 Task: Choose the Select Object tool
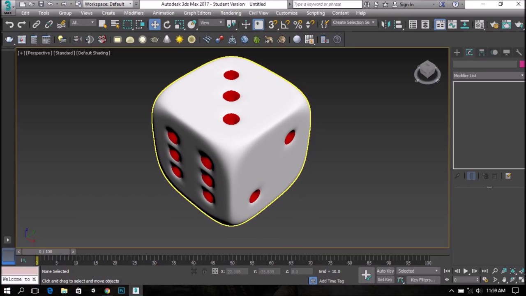[103, 25]
